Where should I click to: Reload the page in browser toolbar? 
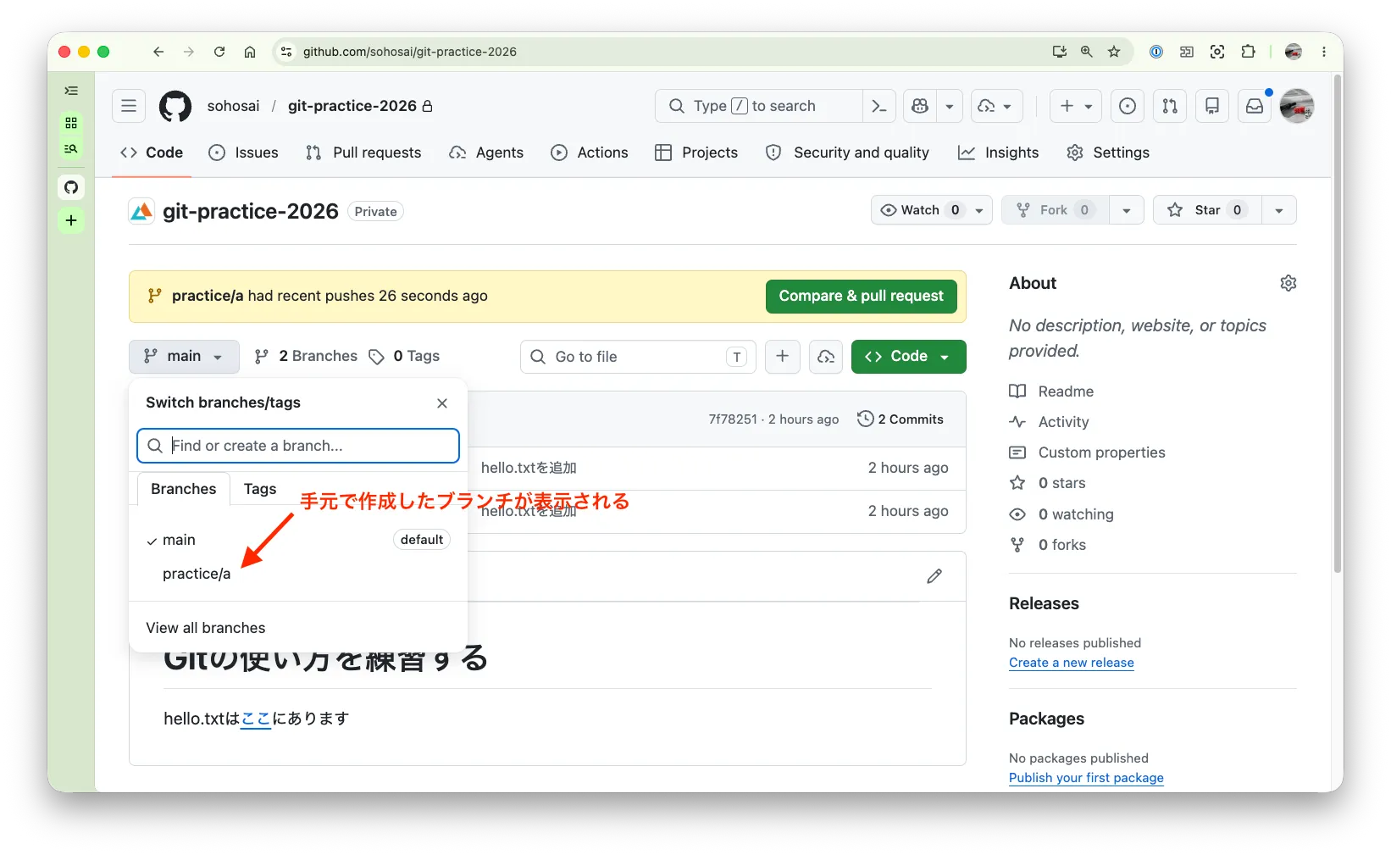(x=219, y=52)
